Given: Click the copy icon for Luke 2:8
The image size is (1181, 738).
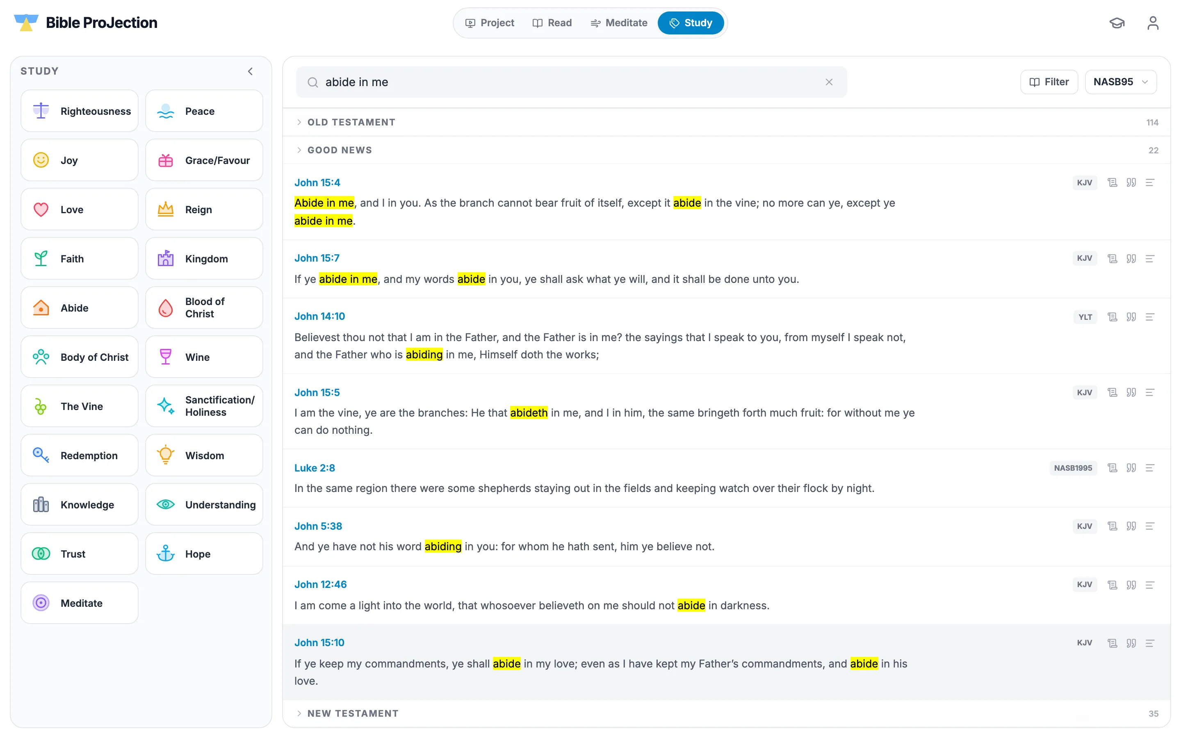Looking at the screenshot, I should point(1112,467).
